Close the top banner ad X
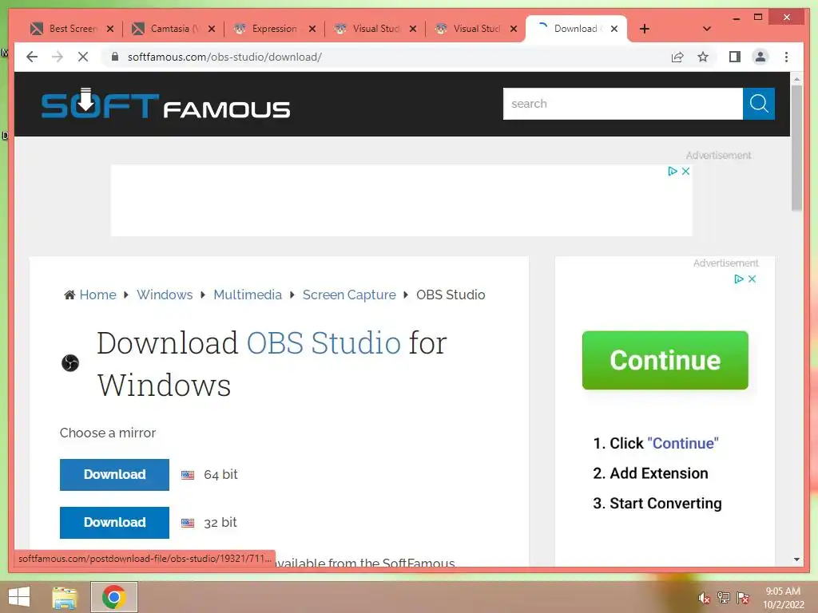 click(x=685, y=171)
